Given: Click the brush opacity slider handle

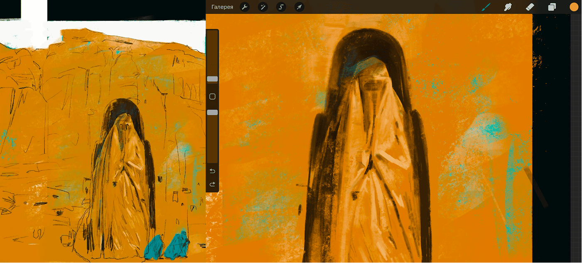Looking at the screenshot, I should (212, 113).
